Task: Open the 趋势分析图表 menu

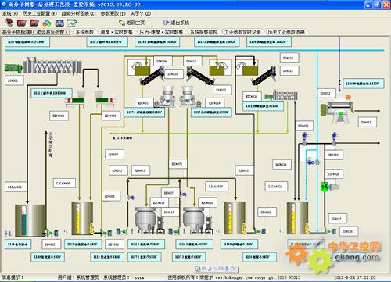Action: [78, 13]
